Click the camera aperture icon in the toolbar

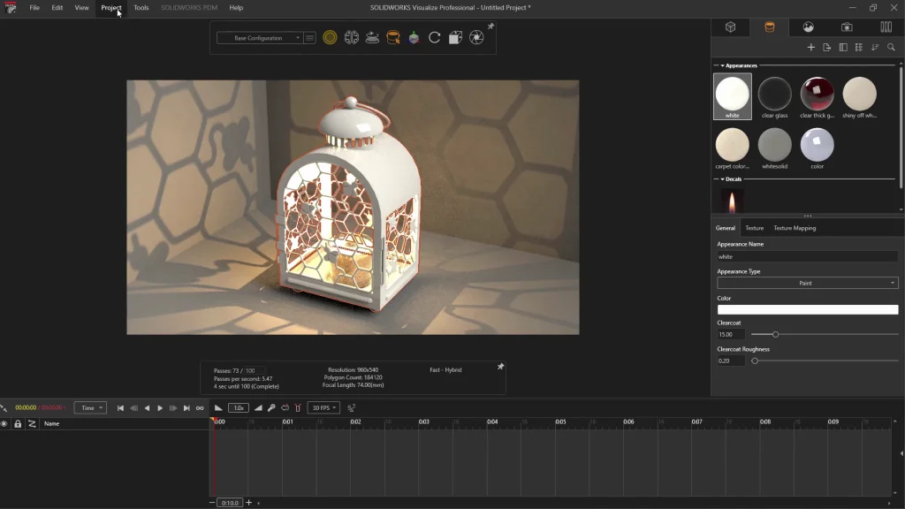point(475,38)
